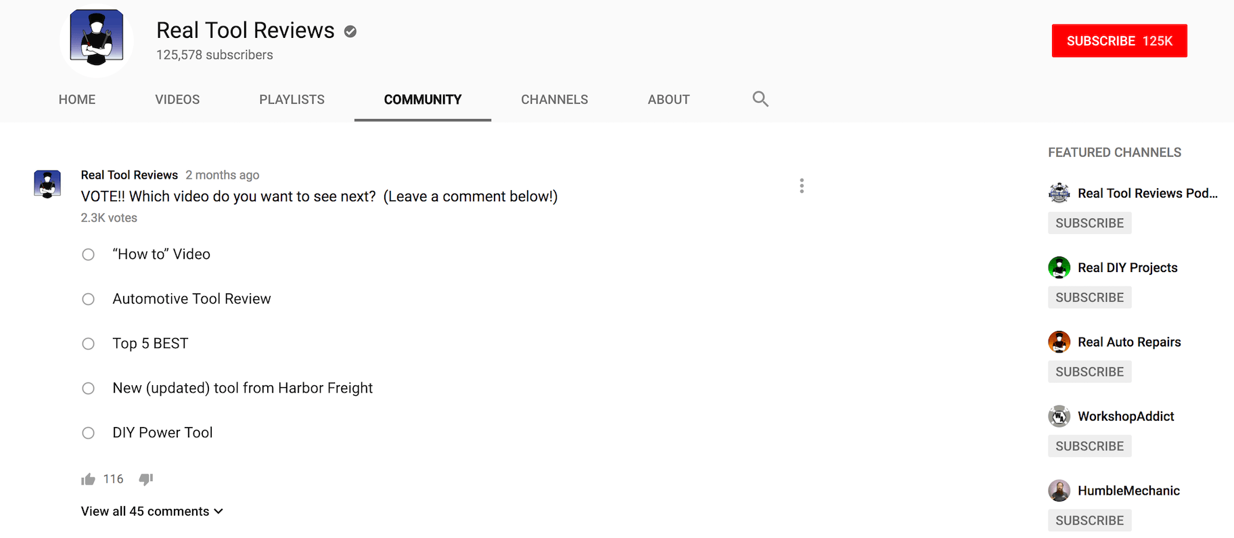Image resolution: width=1234 pixels, height=538 pixels.
Task: Subscribe to Real Tool Reviews Podcast channel
Action: click(x=1089, y=223)
